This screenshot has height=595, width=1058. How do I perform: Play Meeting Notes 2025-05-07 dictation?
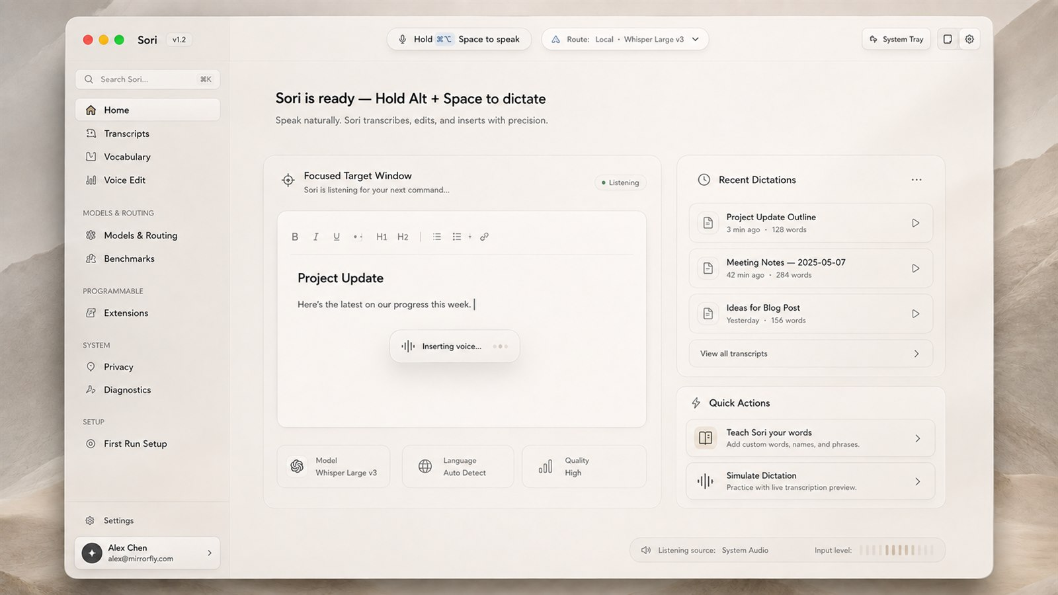[916, 268]
